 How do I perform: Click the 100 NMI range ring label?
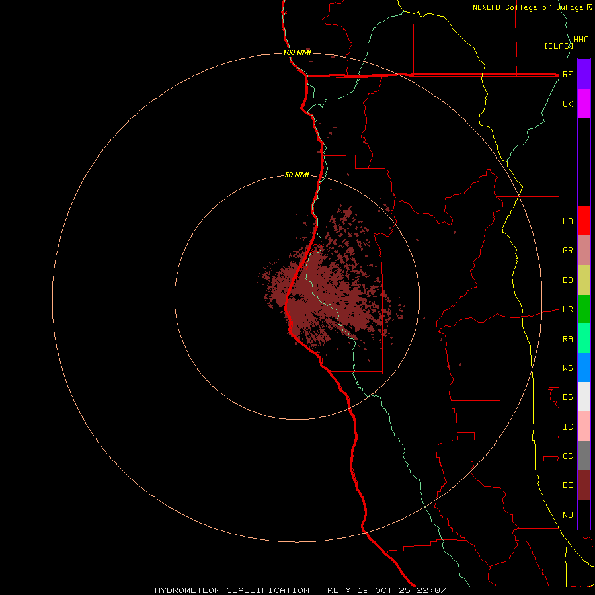[x=297, y=52]
